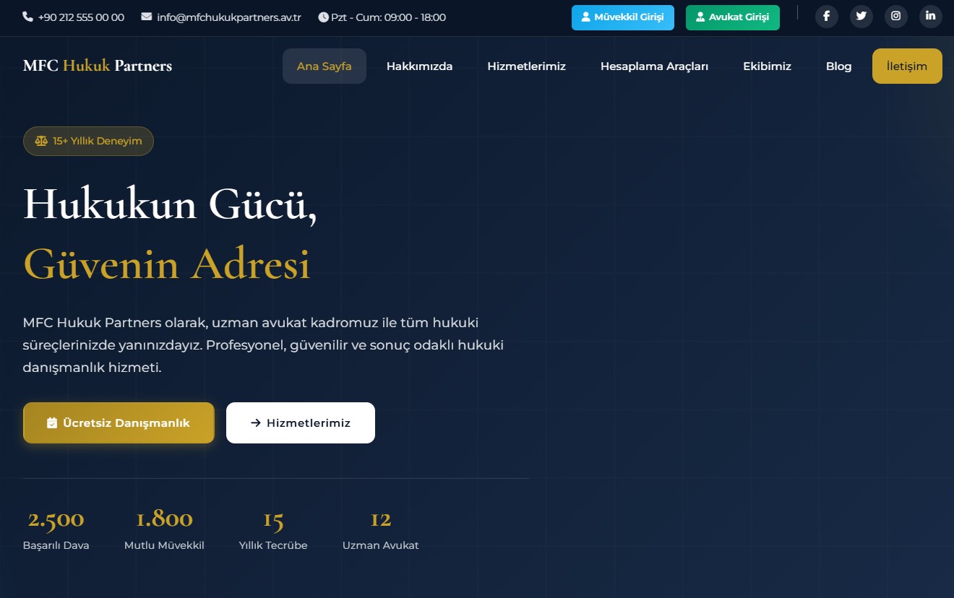Viewport: 954px width, 598px height.
Task: Click the phone icon in top bar
Action: pyautogui.click(x=28, y=17)
